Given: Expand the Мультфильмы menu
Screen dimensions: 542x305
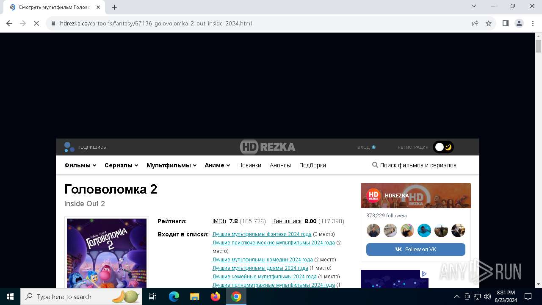Looking at the screenshot, I should [x=171, y=165].
